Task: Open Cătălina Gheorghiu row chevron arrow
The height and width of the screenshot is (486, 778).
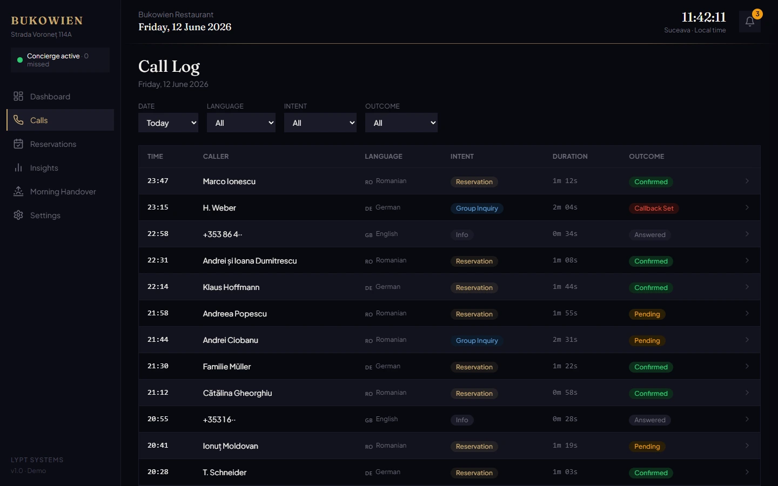Action: pos(747,393)
